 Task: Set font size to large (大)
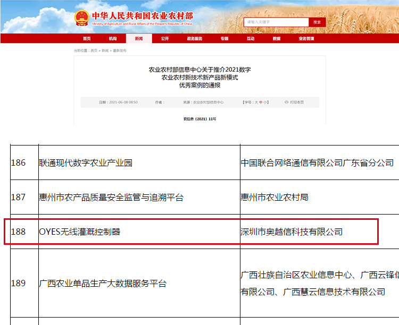click(x=256, y=102)
